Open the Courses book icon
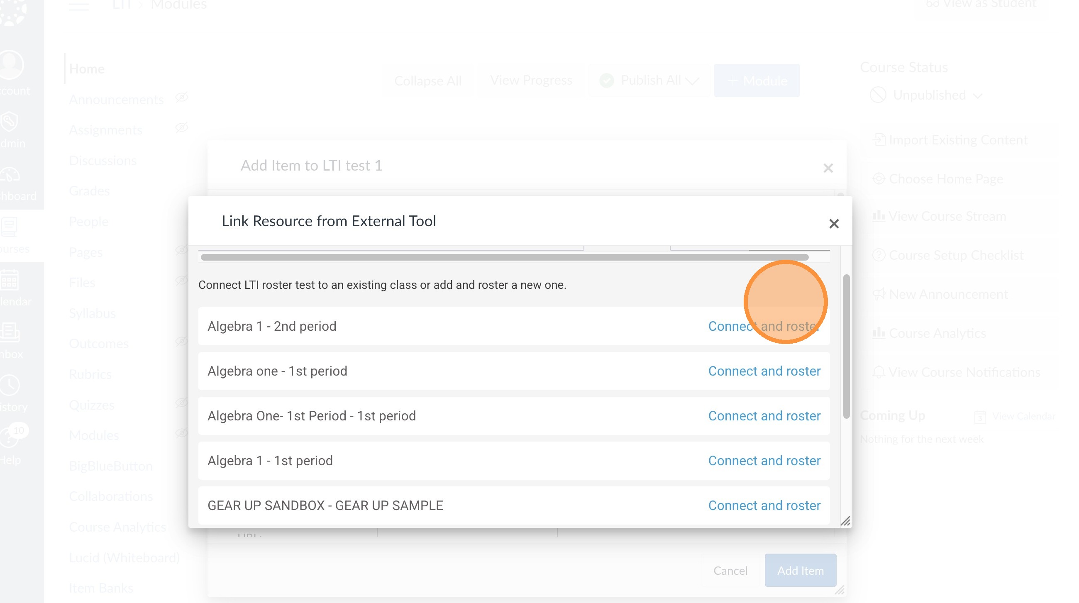 click(x=9, y=227)
